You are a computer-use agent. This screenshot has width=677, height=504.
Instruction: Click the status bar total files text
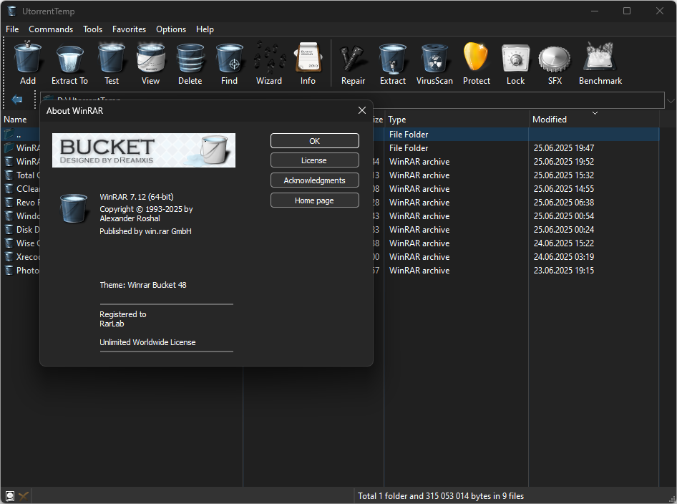(441, 496)
